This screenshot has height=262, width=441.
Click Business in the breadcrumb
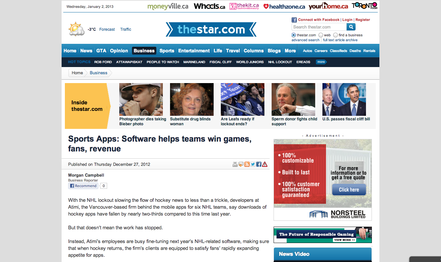(x=99, y=73)
